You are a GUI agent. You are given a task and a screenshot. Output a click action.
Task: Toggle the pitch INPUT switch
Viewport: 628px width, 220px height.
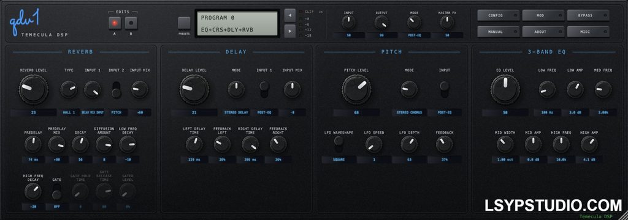[x=444, y=89]
